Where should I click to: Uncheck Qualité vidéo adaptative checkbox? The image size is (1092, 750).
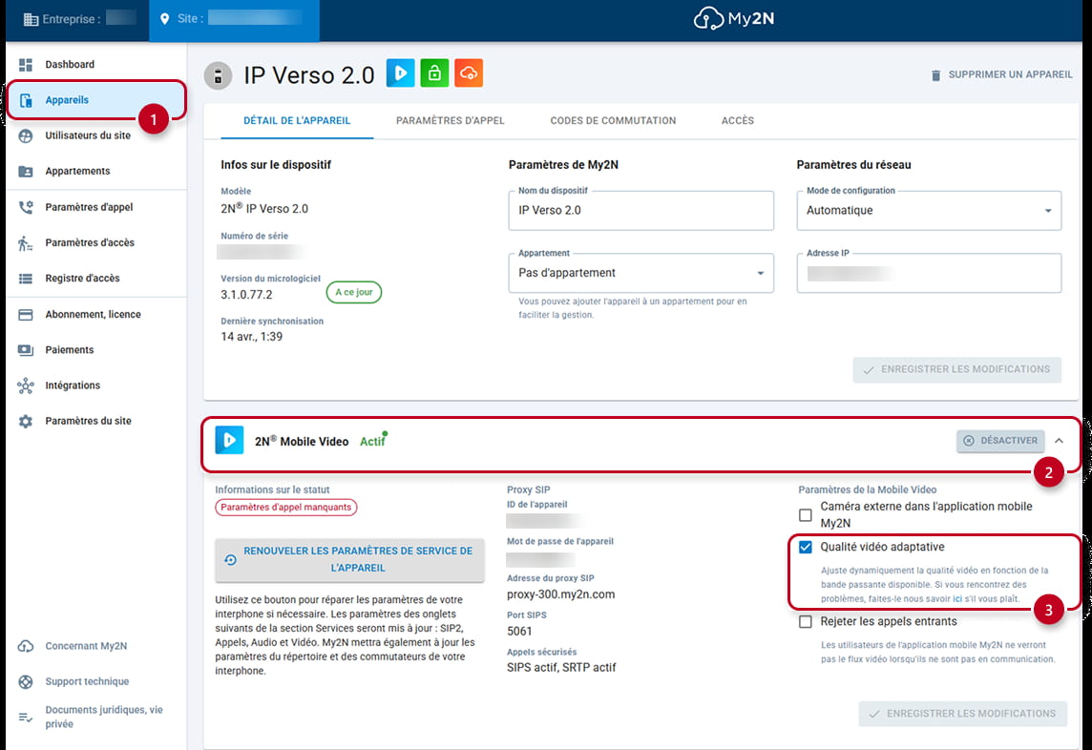(806, 548)
